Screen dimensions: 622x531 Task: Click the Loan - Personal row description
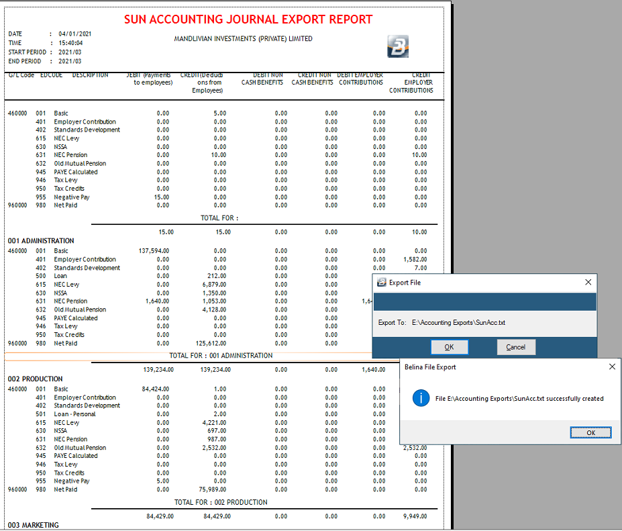75,414
